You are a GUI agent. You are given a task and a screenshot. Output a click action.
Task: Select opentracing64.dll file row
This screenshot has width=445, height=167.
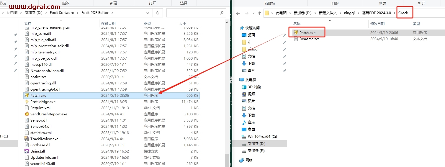pyautogui.click(x=112, y=89)
